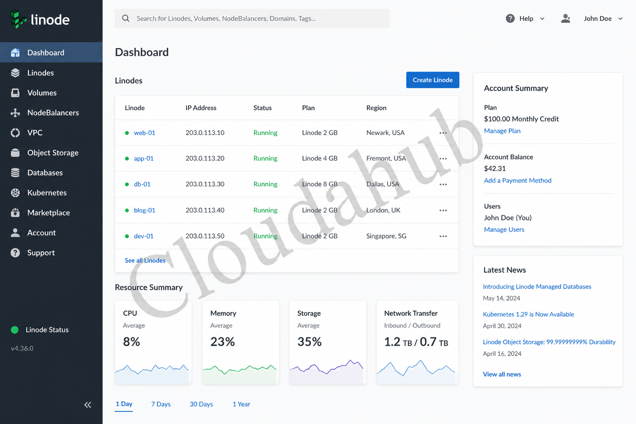636x424 pixels.
Task: Expand the Help dropdown chevron
Action: (542, 19)
